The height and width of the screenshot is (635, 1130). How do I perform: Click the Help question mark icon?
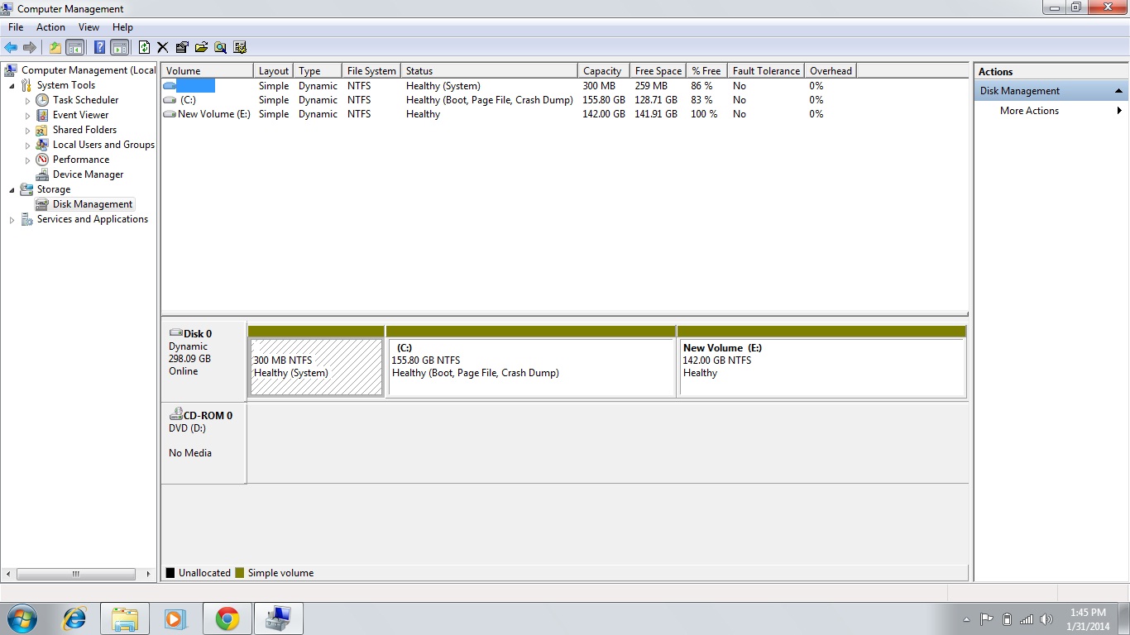pos(98,47)
